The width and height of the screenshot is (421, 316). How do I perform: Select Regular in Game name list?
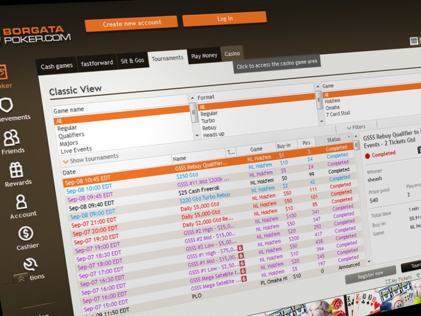[x=67, y=128]
